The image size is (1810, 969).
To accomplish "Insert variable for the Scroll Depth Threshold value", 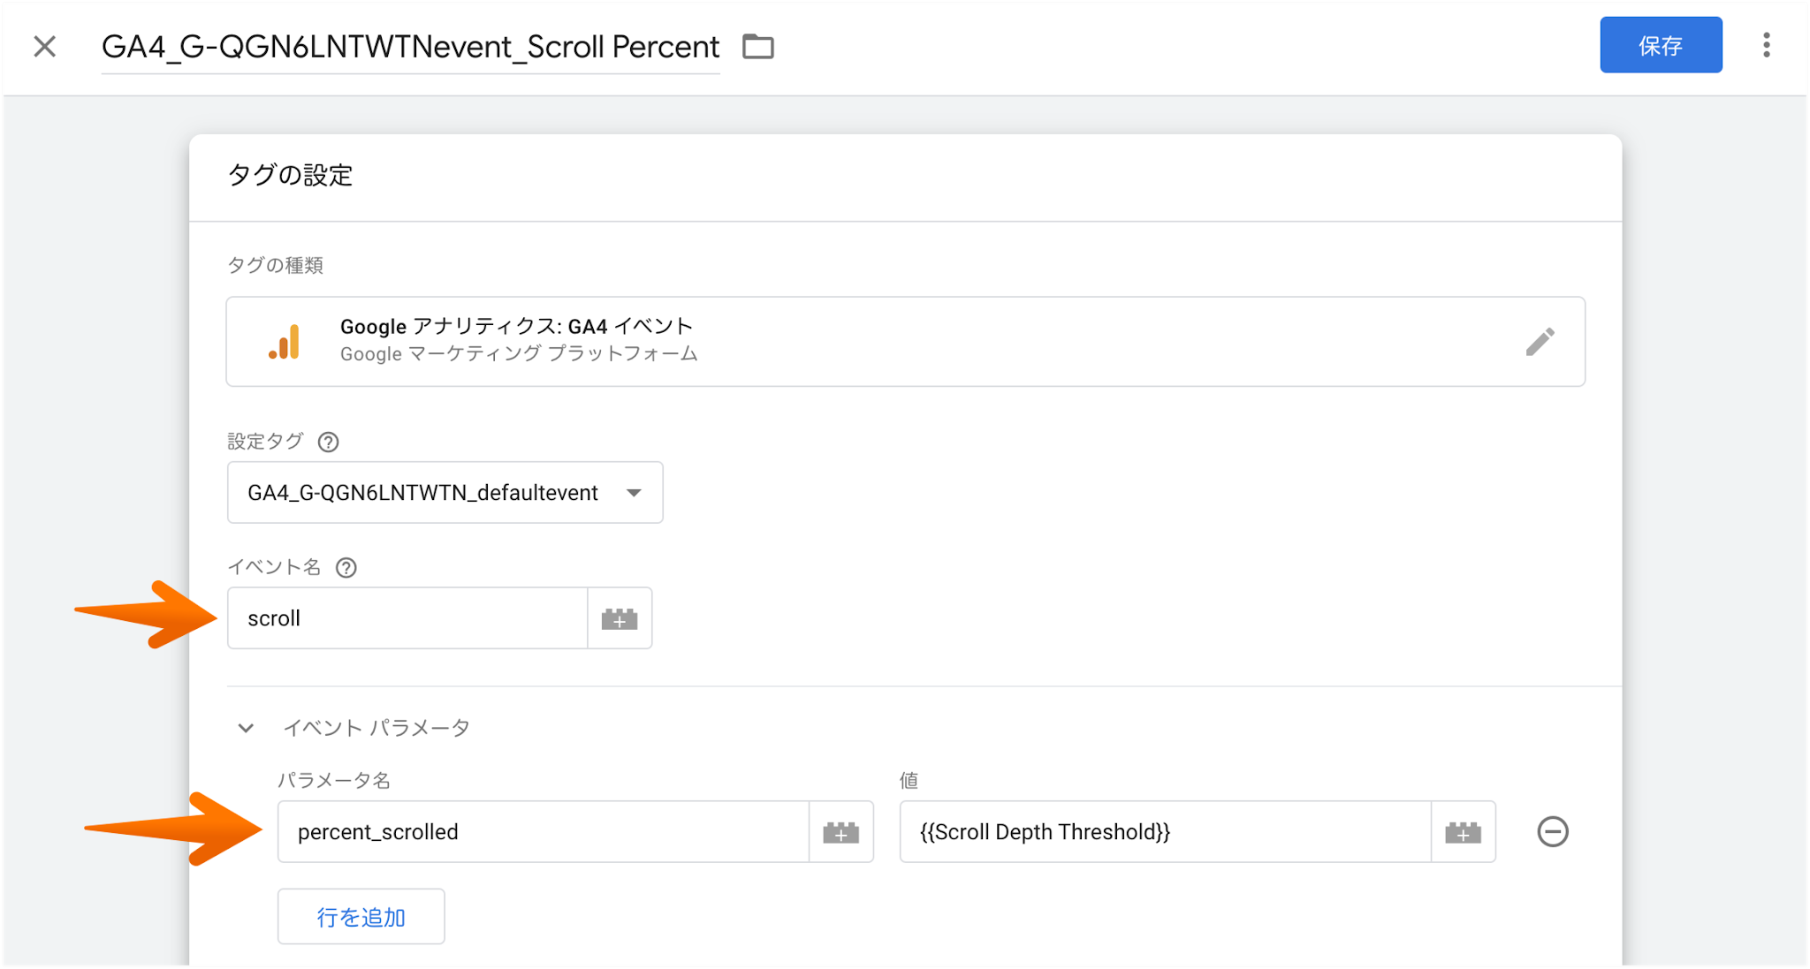I will coord(1463,832).
